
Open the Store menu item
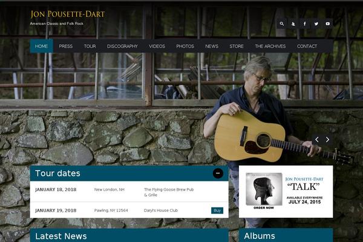coord(237,46)
